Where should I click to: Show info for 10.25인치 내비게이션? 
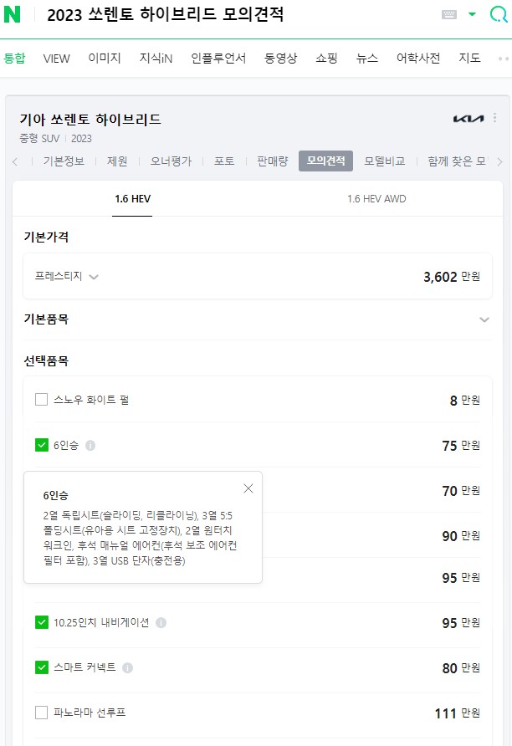(x=161, y=623)
